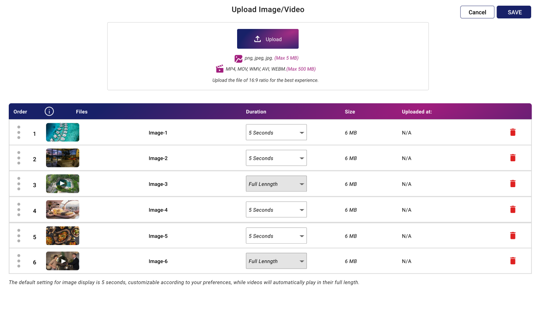536x323 pixels.
Task: Click the N/A upload date of Image-2
Action: [x=407, y=158]
